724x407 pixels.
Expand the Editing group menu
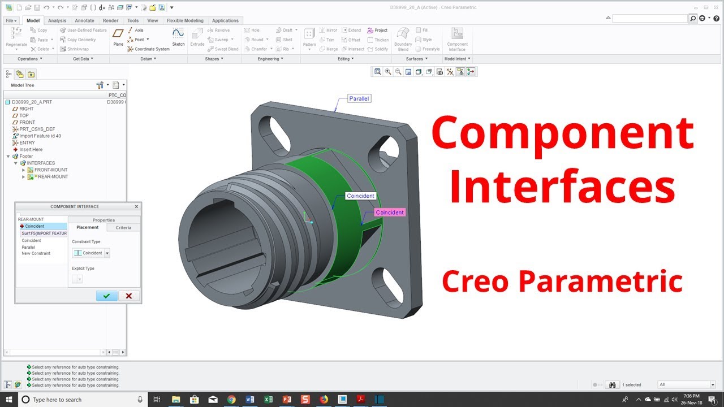click(346, 59)
